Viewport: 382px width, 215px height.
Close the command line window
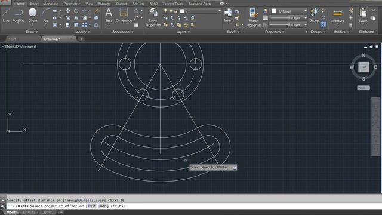tap(3, 201)
